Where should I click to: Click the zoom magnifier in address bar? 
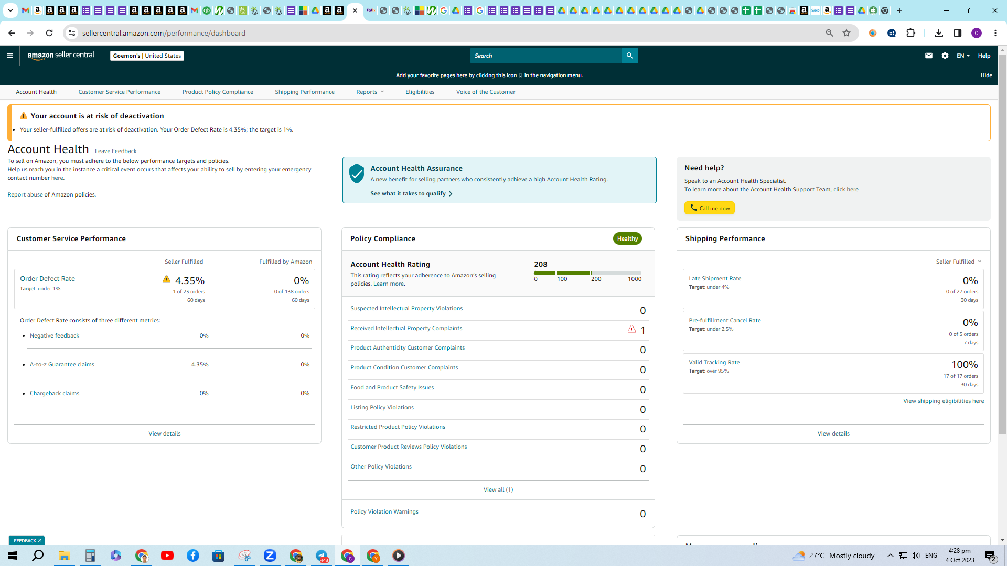[830, 33]
